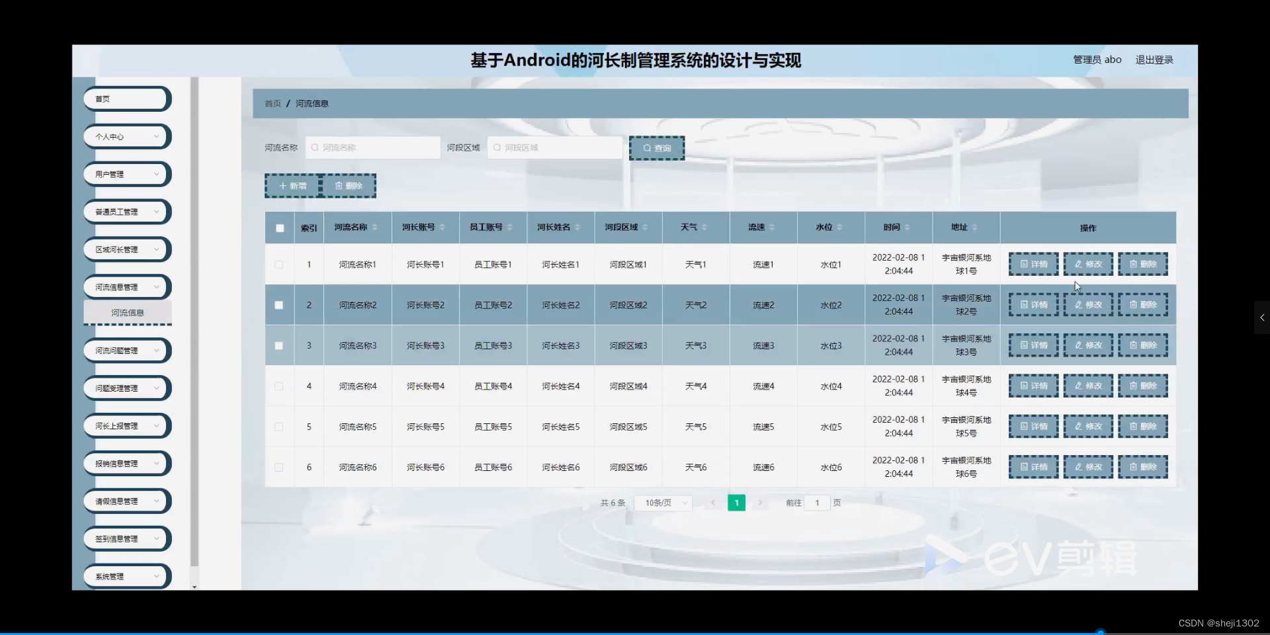Collapse the panel using right-edge chevron
The image size is (1270, 635).
click(x=1261, y=317)
